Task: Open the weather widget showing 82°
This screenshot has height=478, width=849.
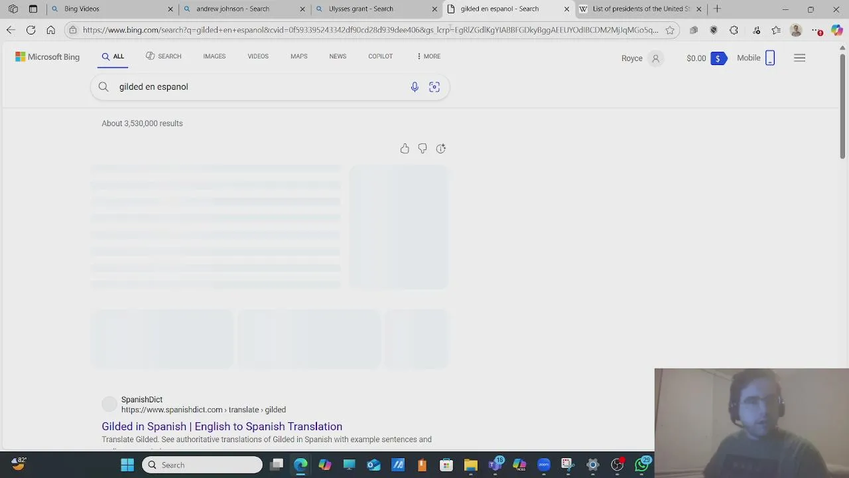Action: point(19,464)
